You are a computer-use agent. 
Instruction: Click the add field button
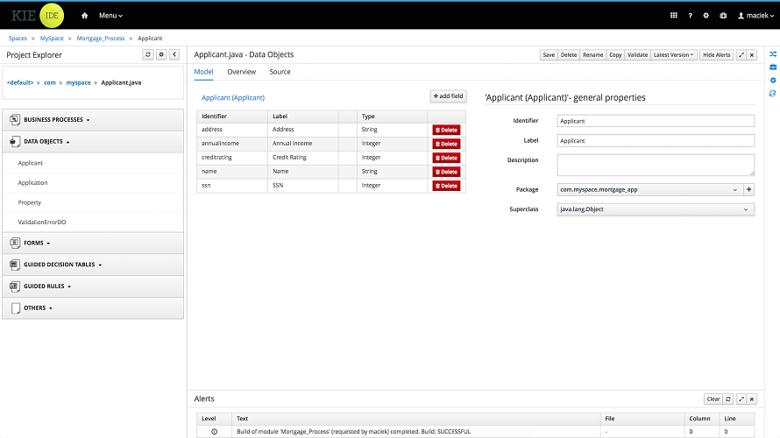click(448, 95)
